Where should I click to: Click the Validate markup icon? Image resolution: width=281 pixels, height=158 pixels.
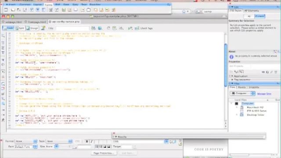click(130, 28)
